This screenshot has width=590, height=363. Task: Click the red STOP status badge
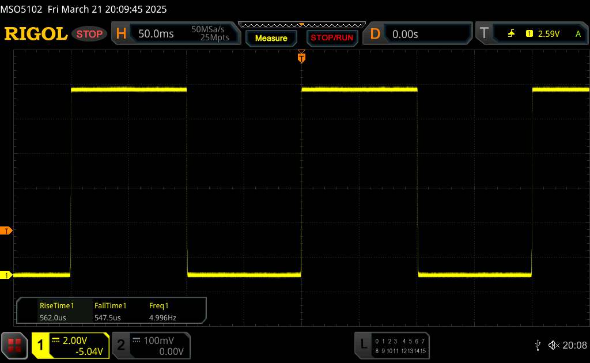click(90, 34)
